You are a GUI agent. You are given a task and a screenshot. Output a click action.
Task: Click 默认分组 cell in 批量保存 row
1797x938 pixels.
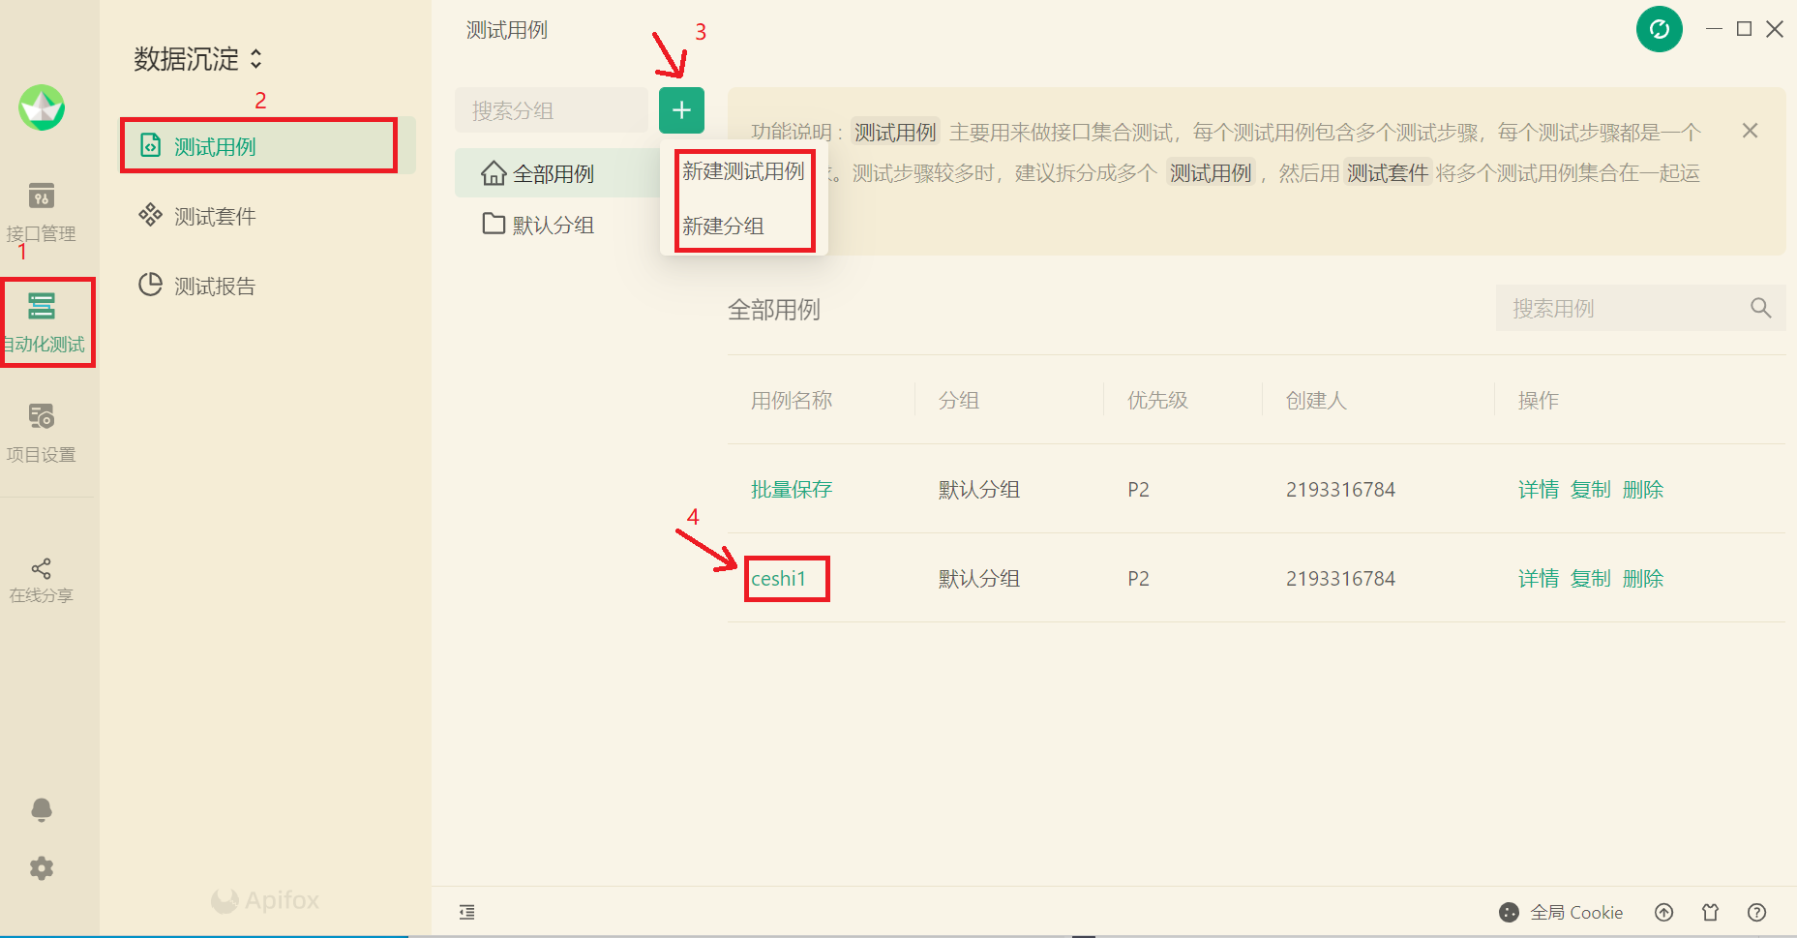979,489
